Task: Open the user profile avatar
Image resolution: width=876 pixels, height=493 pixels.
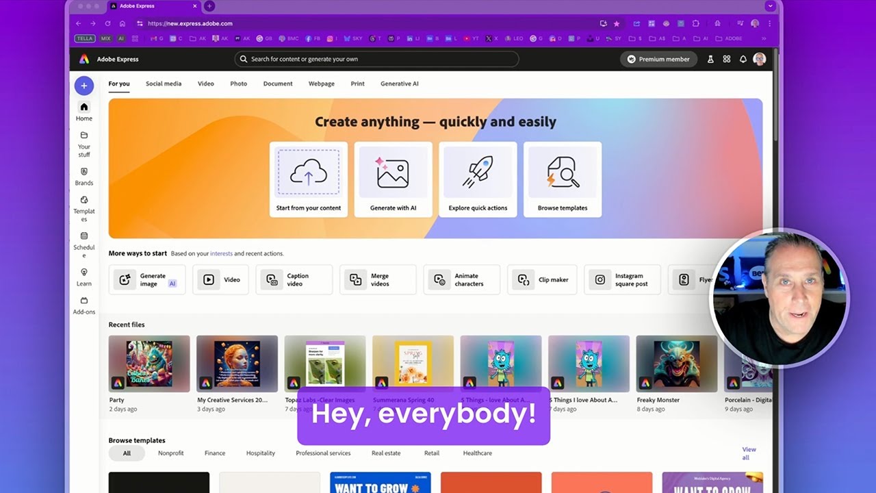Action: coord(759,60)
